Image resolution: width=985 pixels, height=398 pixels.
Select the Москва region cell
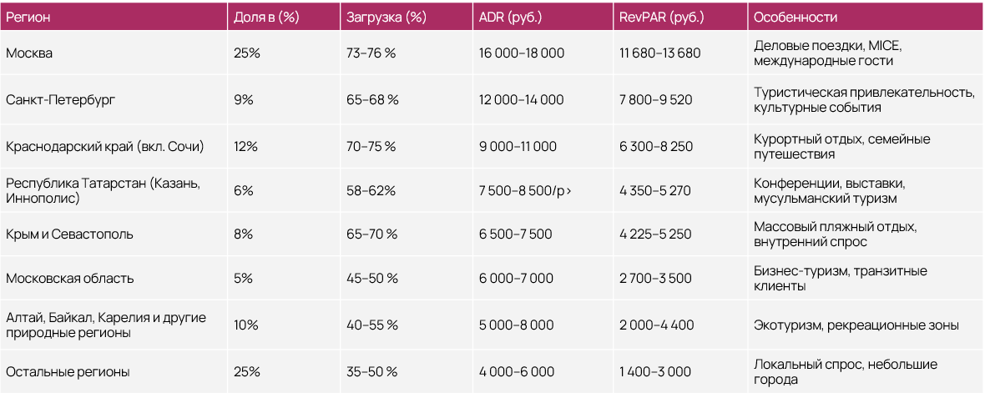click(29, 53)
